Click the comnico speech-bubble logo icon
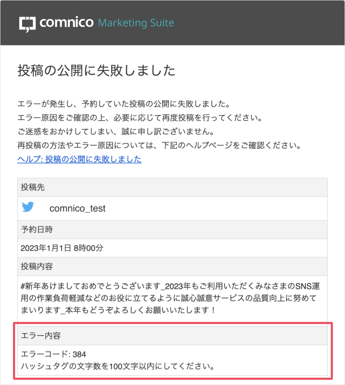 click(27, 24)
